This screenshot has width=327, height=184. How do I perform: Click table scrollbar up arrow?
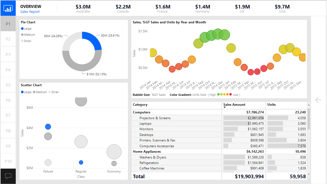309,105
